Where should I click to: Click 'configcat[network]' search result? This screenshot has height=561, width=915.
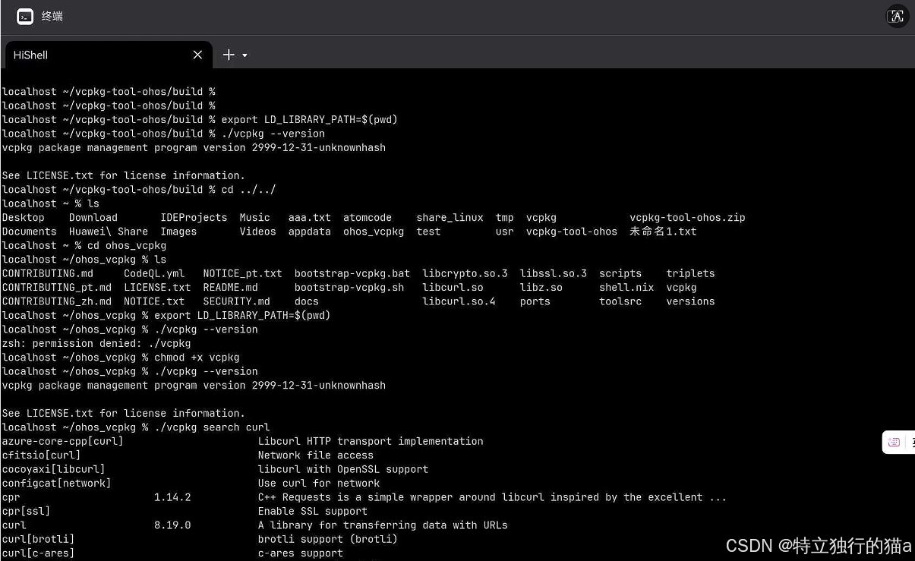click(57, 483)
